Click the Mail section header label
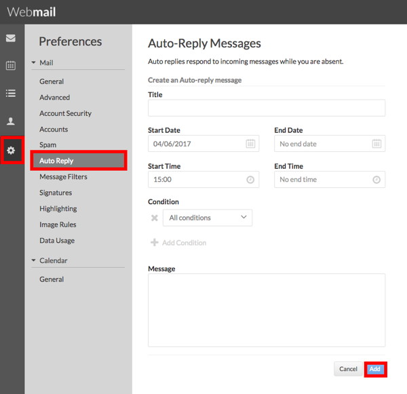Screen dimensions: 407x394 (x=46, y=63)
